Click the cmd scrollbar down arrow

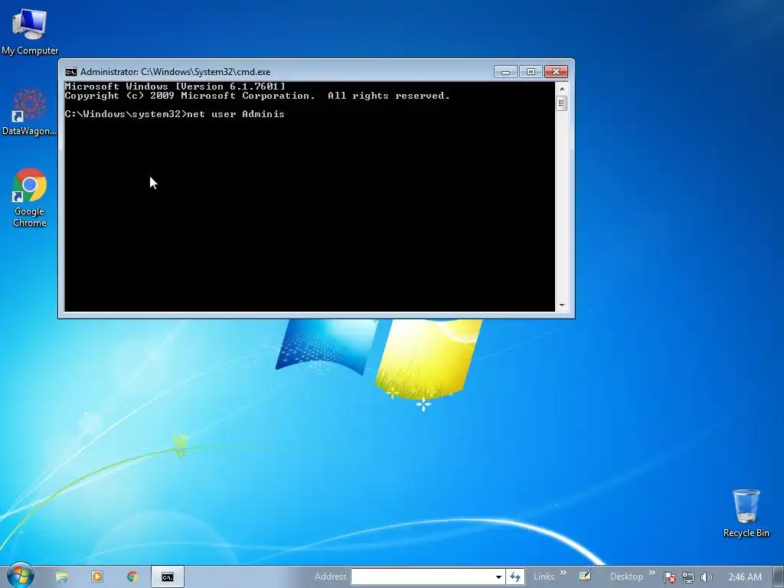pyautogui.click(x=562, y=305)
